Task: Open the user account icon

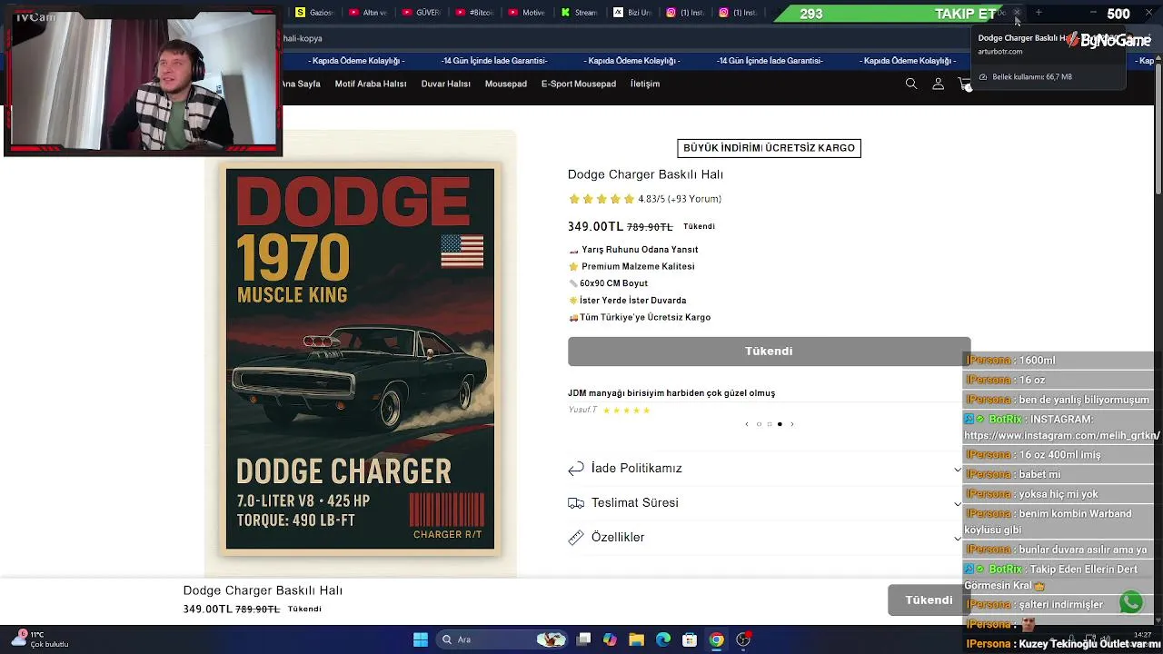Action: (x=939, y=84)
